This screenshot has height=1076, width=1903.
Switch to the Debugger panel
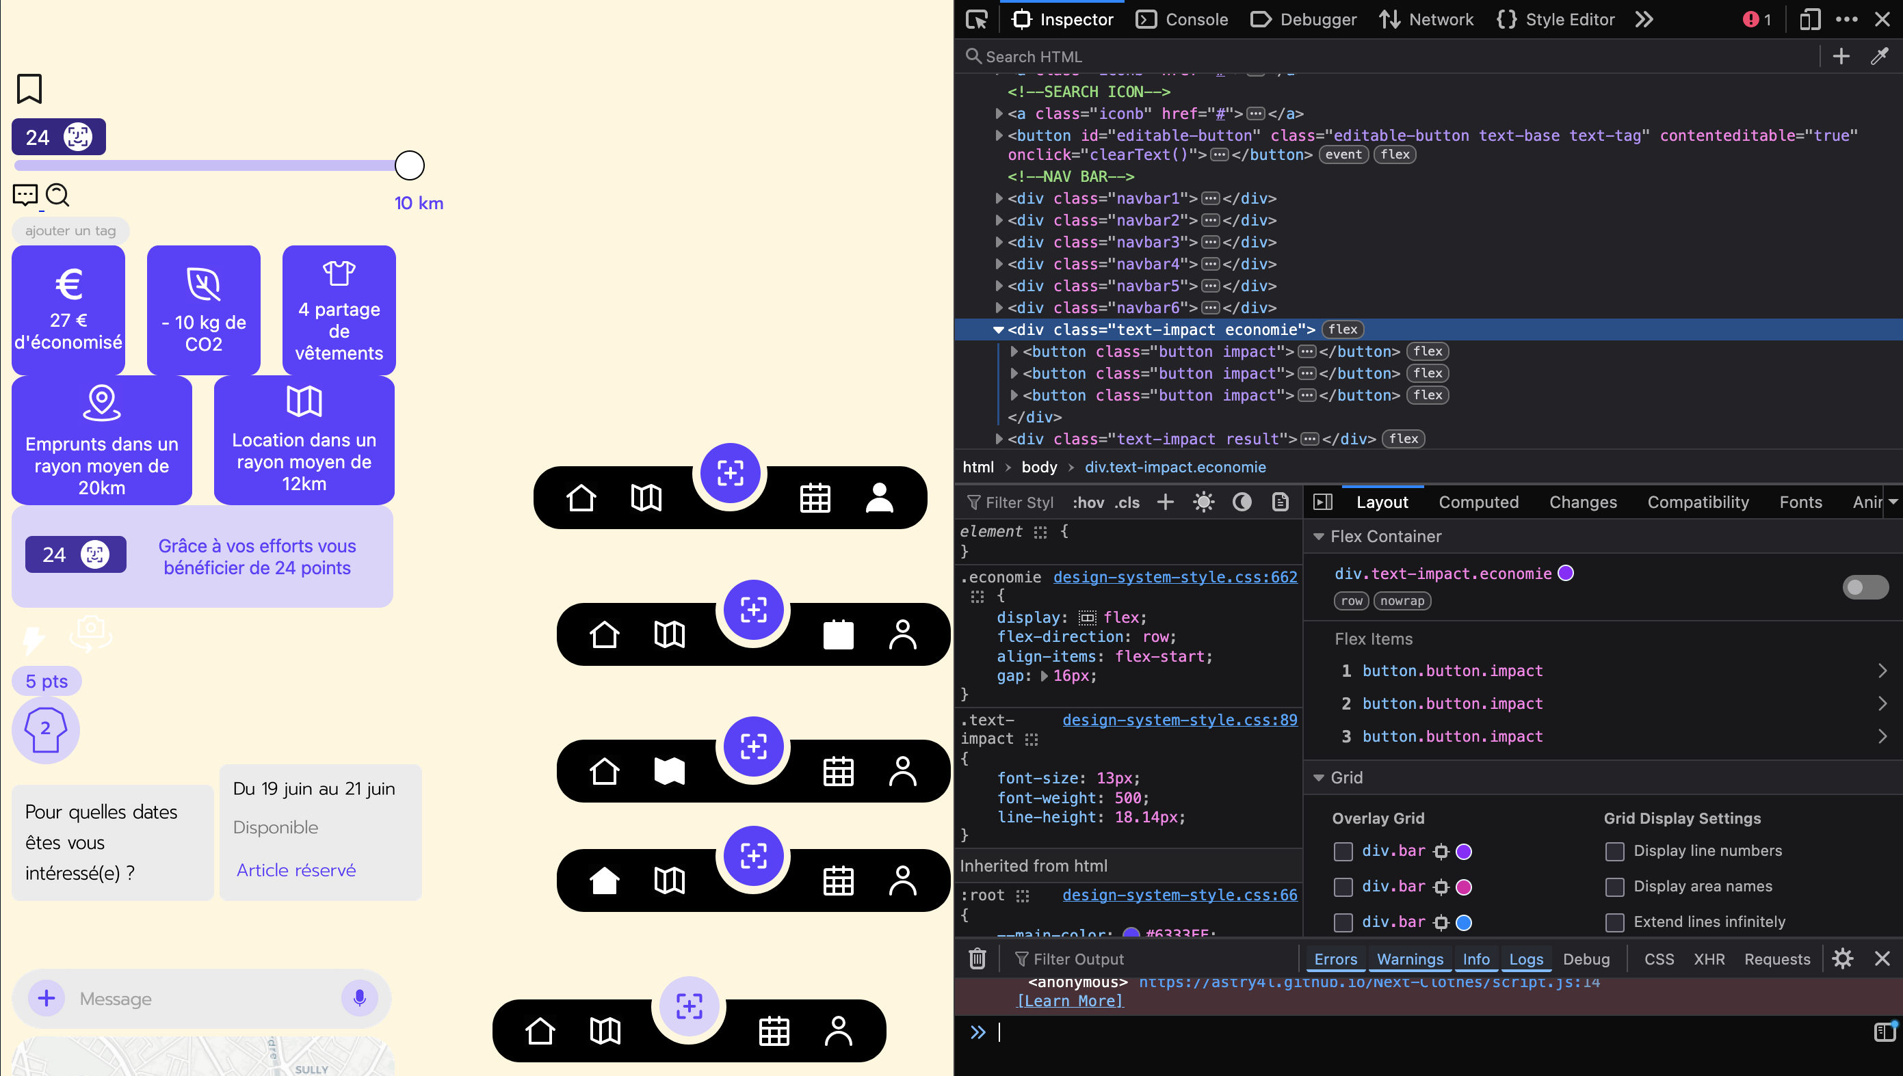[1302, 19]
